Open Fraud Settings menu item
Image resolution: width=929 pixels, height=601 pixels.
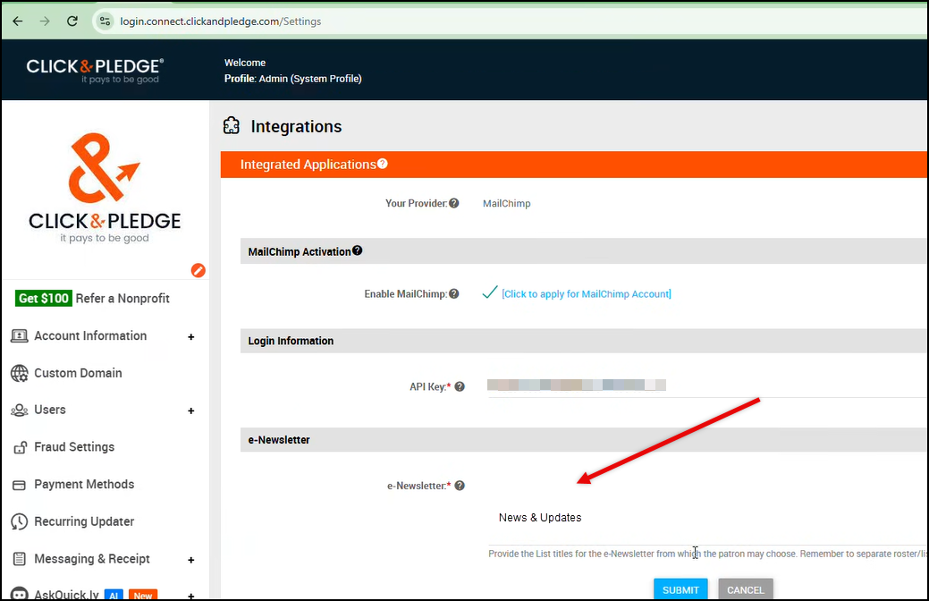pyautogui.click(x=74, y=447)
